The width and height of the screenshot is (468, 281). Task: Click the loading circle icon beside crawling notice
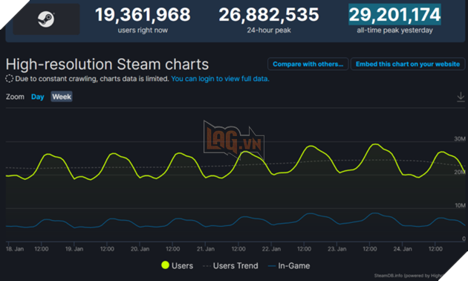9,79
